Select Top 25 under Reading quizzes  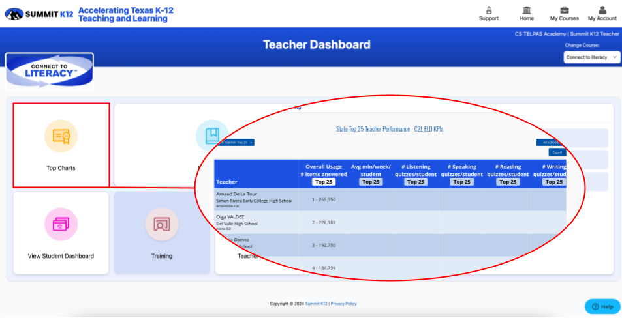point(508,182)
